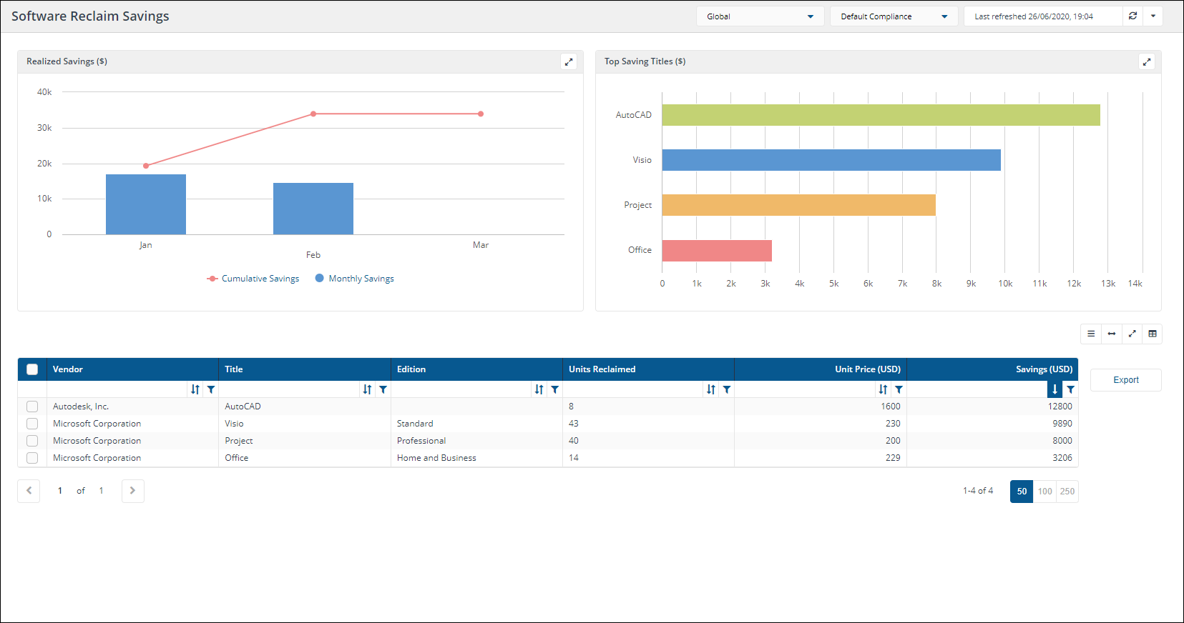Open the table column chooser grid icon
The height and width of the screenshot is (623, 1184).
[x=1152, y=334]
